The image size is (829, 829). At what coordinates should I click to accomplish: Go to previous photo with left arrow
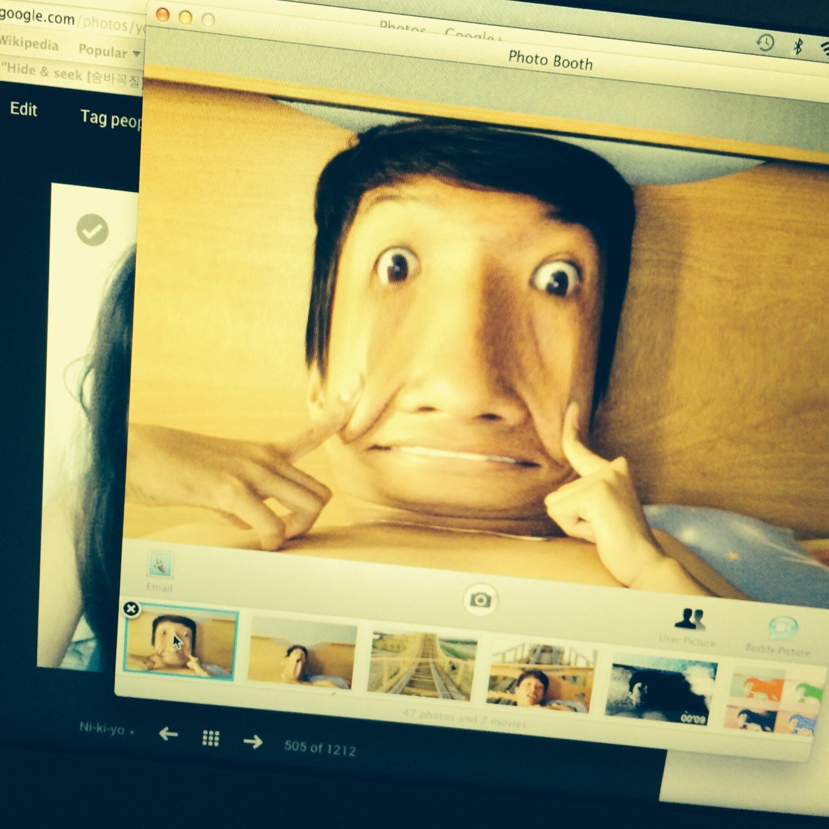[169, 733]
